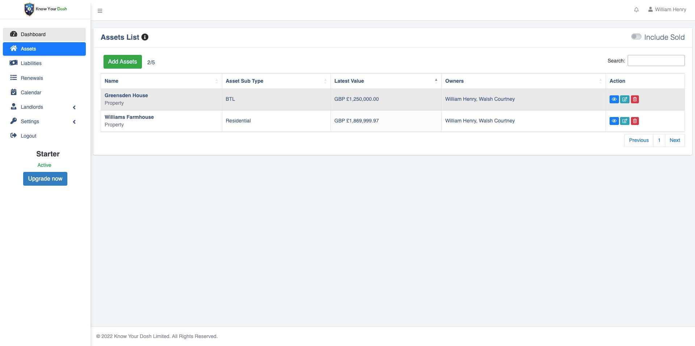Edit the Greensden House asset

(625, 99)
